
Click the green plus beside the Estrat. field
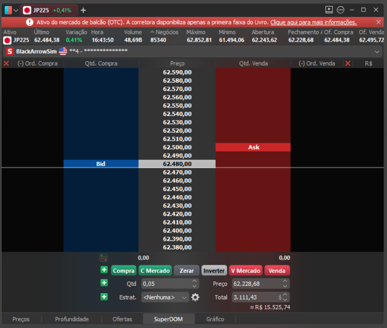[104, 297]
